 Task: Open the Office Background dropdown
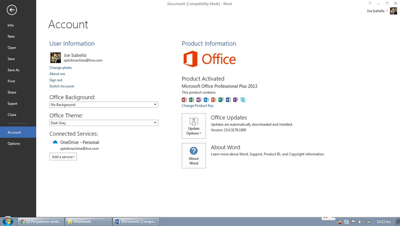[x=104, y=105]
